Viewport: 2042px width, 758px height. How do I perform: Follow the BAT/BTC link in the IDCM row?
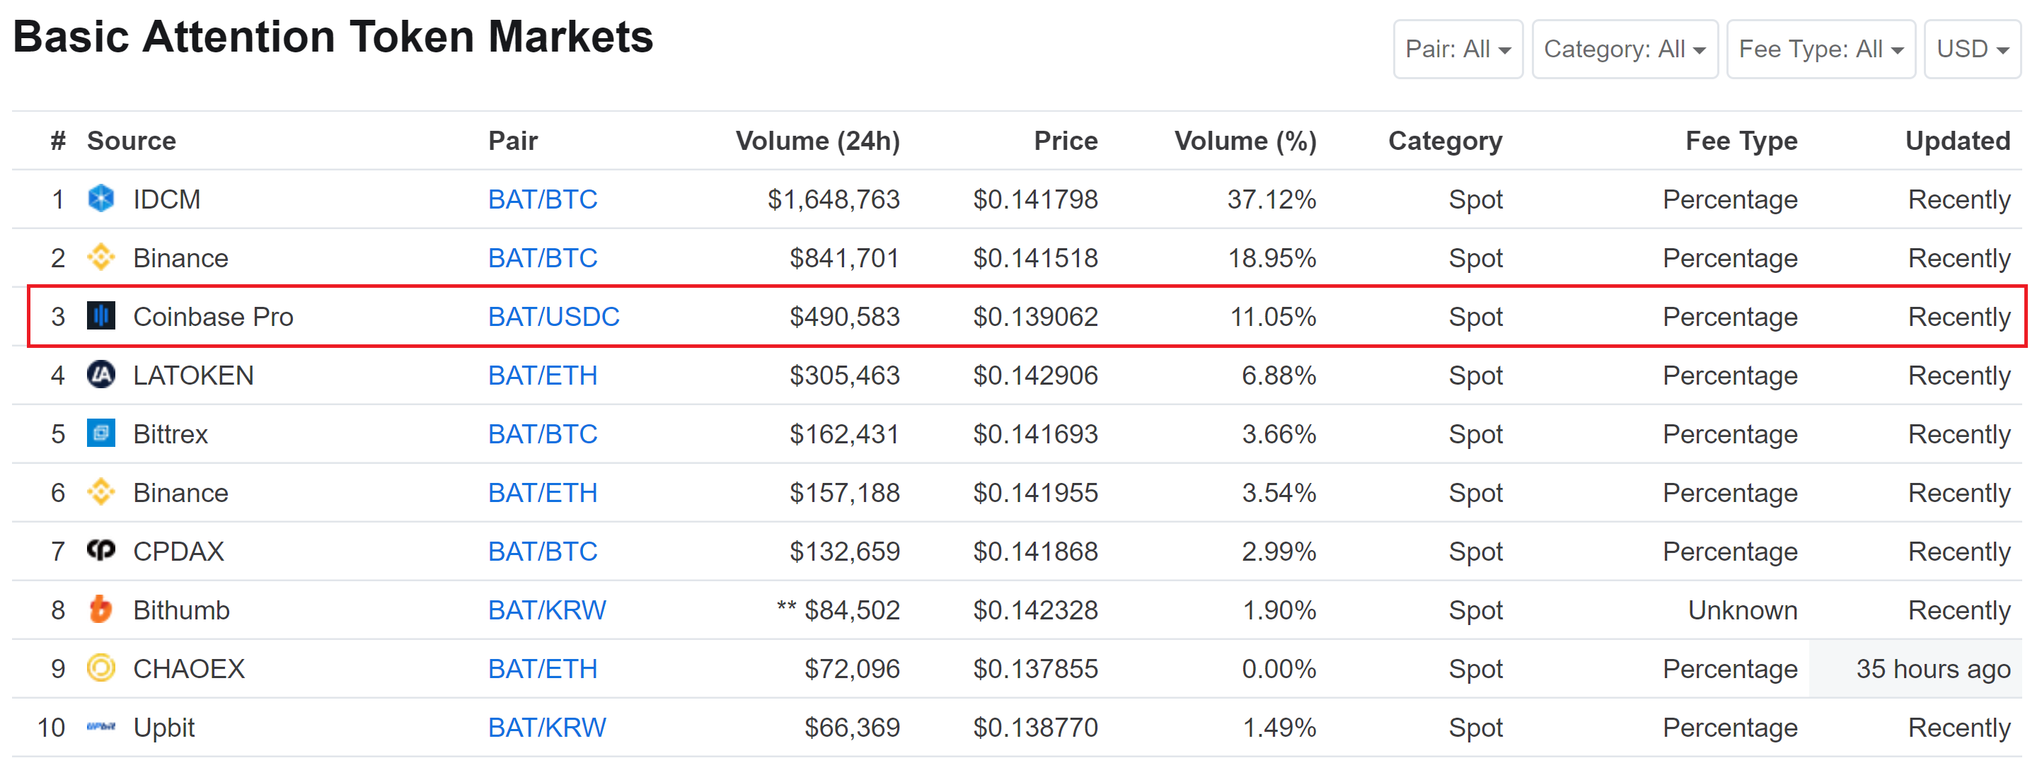(x=542, y=199)
